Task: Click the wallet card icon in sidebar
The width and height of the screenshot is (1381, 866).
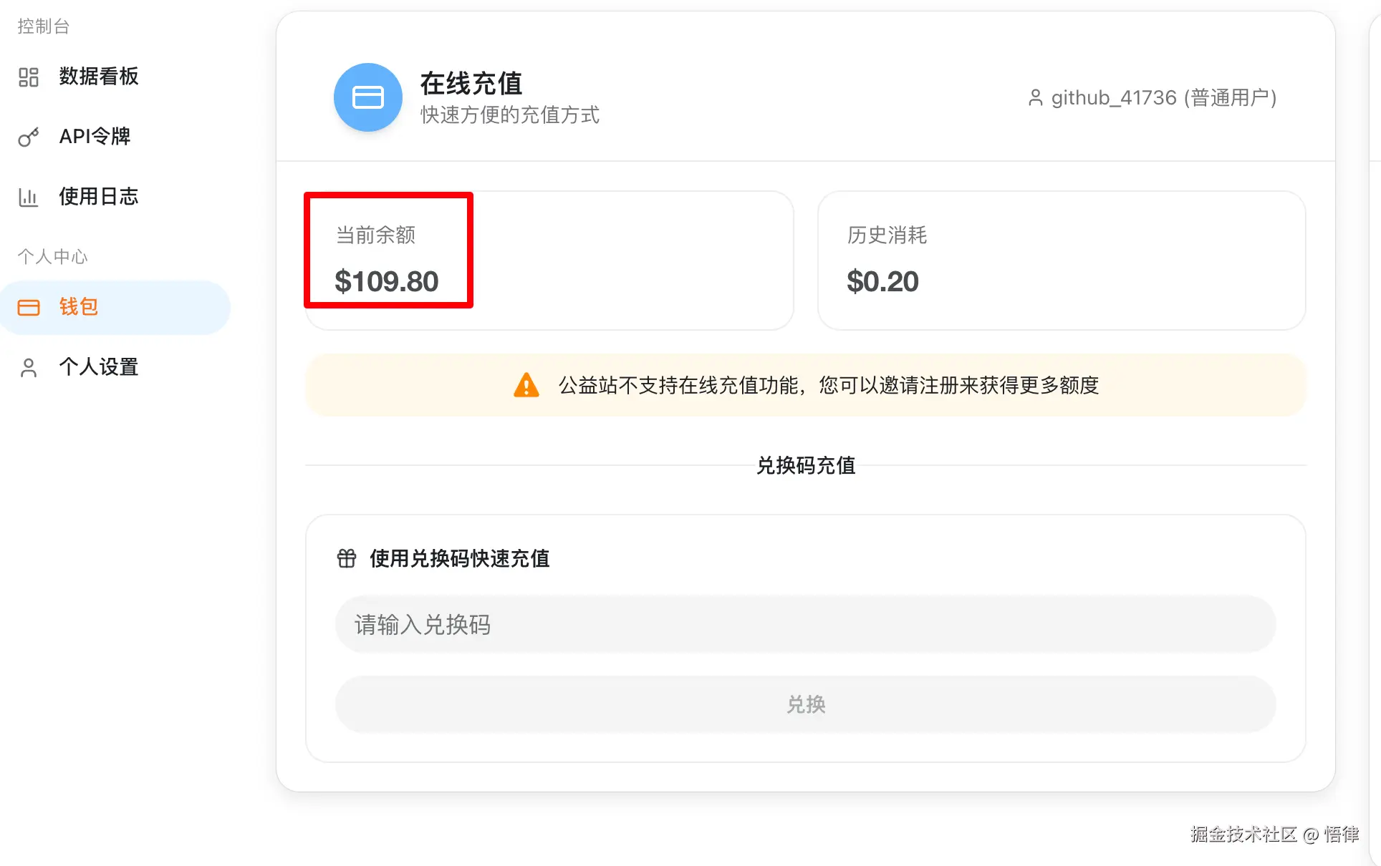Action: (x=29, y=308)
